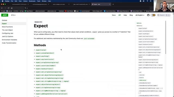Reload the page with the refresh icon

pyautogui.click(x=8, y=8)
